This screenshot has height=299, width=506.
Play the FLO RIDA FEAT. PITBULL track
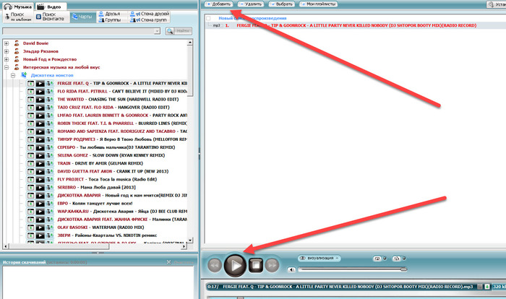(40, 92)
